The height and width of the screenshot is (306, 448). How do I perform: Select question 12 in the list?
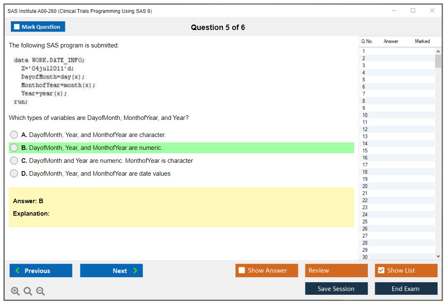[x=365, y=129]
